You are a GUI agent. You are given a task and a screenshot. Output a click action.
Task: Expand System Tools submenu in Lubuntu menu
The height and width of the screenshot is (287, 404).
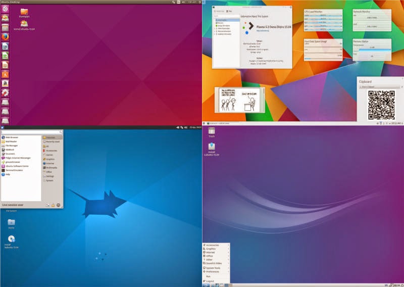(x=216, y=268)
